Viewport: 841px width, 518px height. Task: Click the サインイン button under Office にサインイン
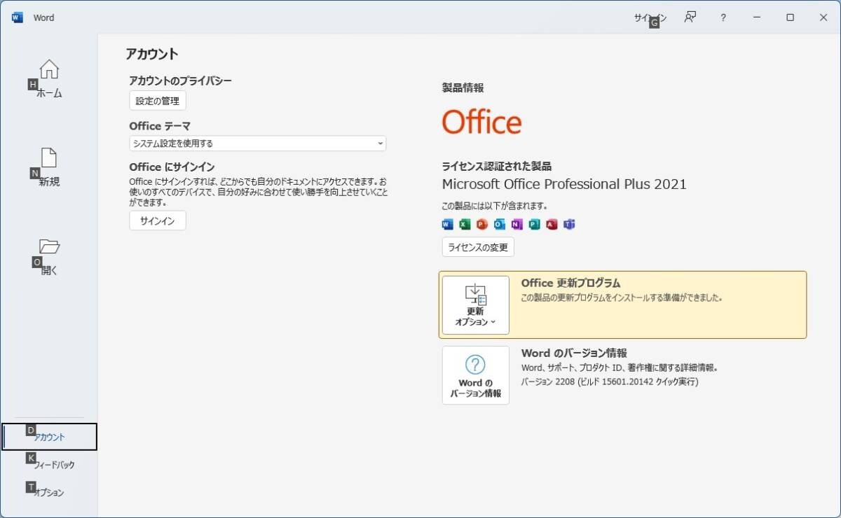point(158,220)
